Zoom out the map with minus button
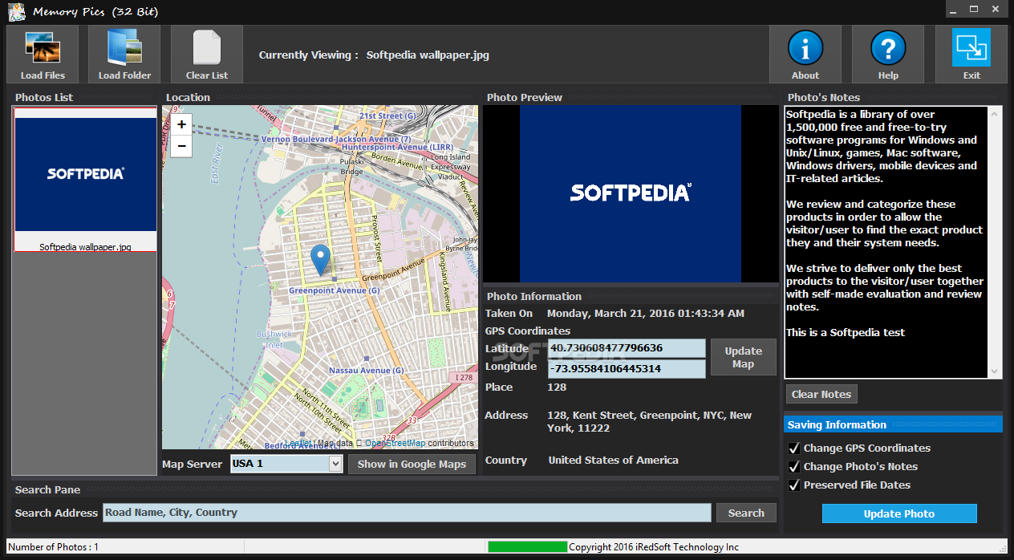Image resolution: width=1014 pixels, height=560 pixels. click(x=181, y=146)
